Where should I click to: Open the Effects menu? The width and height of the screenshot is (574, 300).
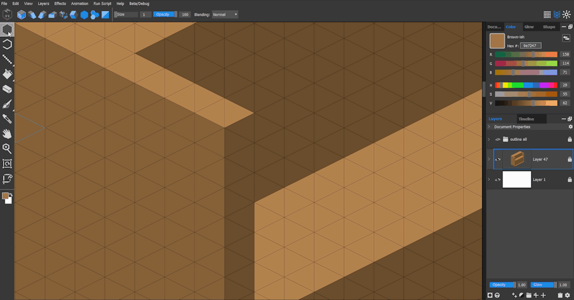60,4
